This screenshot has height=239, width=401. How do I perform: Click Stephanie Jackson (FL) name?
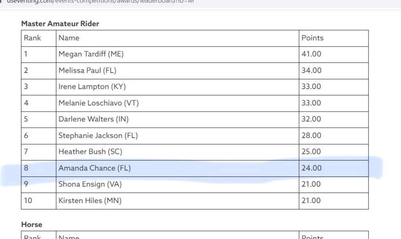click(x=98, y=136)
